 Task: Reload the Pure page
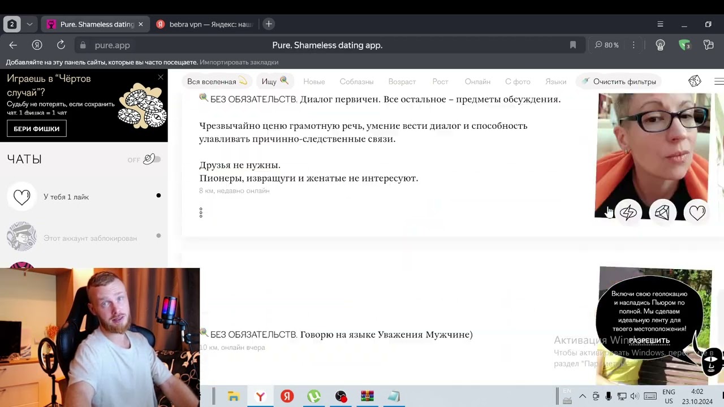coord(61,45)
